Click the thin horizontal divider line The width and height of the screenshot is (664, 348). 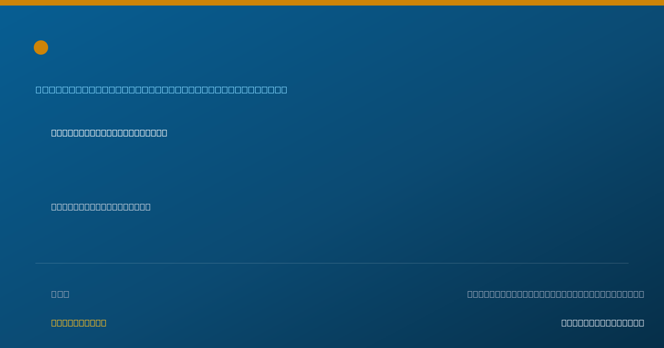tap(332, 263)
